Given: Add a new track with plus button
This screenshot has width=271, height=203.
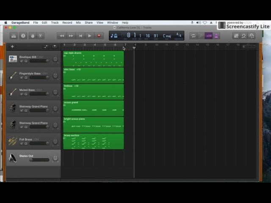Looking at the screenshot, I should [12, 47].
